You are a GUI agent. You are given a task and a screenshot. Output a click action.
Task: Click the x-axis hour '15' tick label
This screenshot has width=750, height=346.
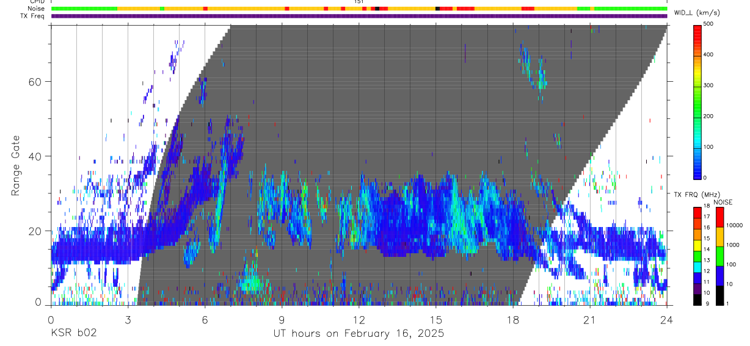pos(435,319)
